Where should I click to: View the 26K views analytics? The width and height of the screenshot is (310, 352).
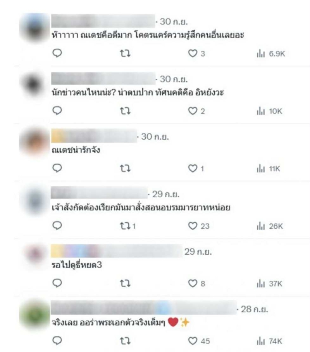270,226
